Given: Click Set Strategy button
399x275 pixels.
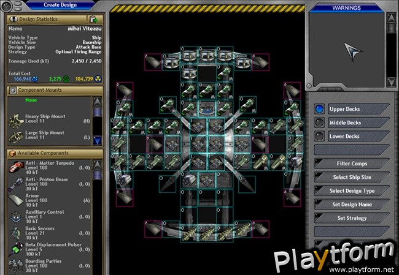Looking at the screenshot, I should click(x=352, y=218).
